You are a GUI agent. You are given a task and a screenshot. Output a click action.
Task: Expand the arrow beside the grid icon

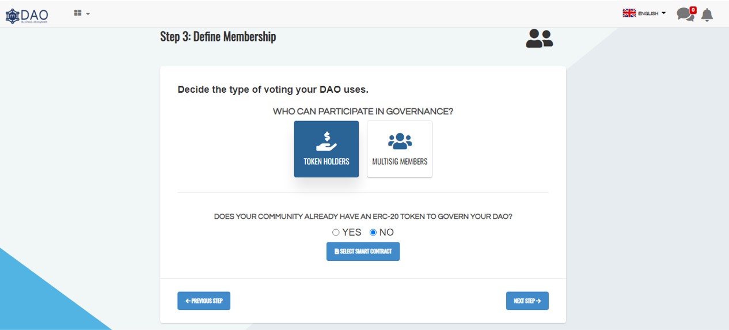(x=88, y=14)
